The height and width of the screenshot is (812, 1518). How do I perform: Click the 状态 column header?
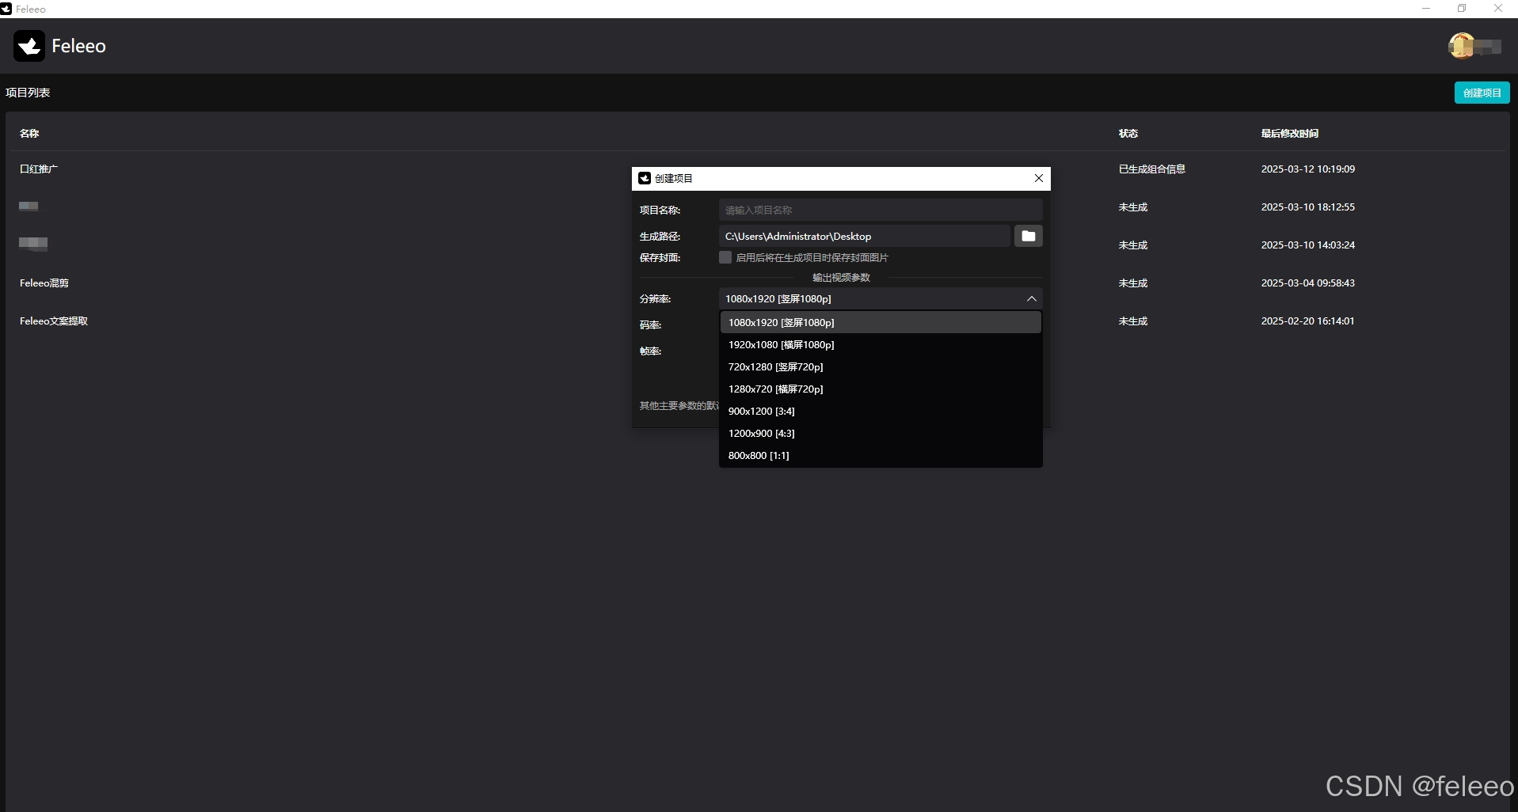[x=1128, y=133]
